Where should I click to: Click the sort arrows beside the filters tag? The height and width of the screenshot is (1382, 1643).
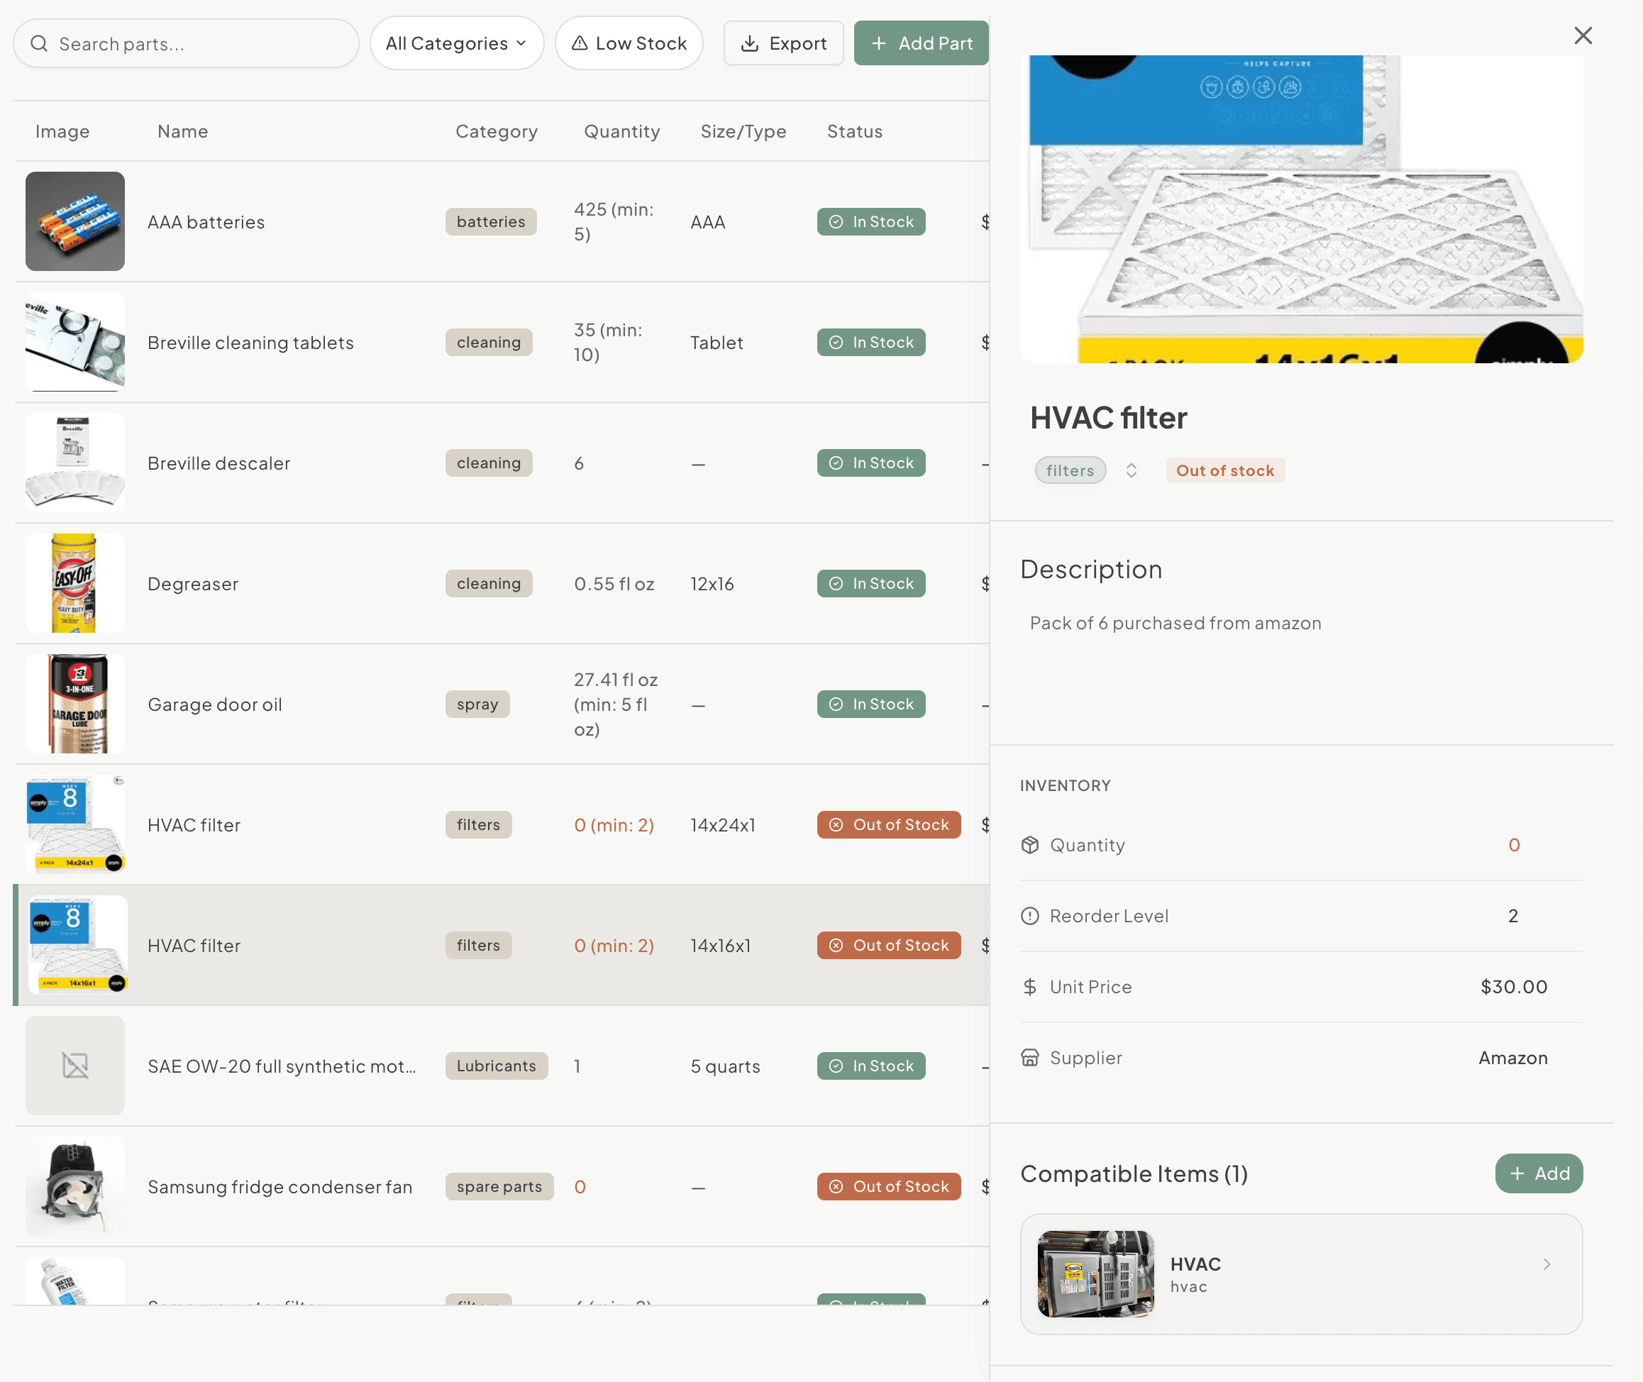point(1131,470)
